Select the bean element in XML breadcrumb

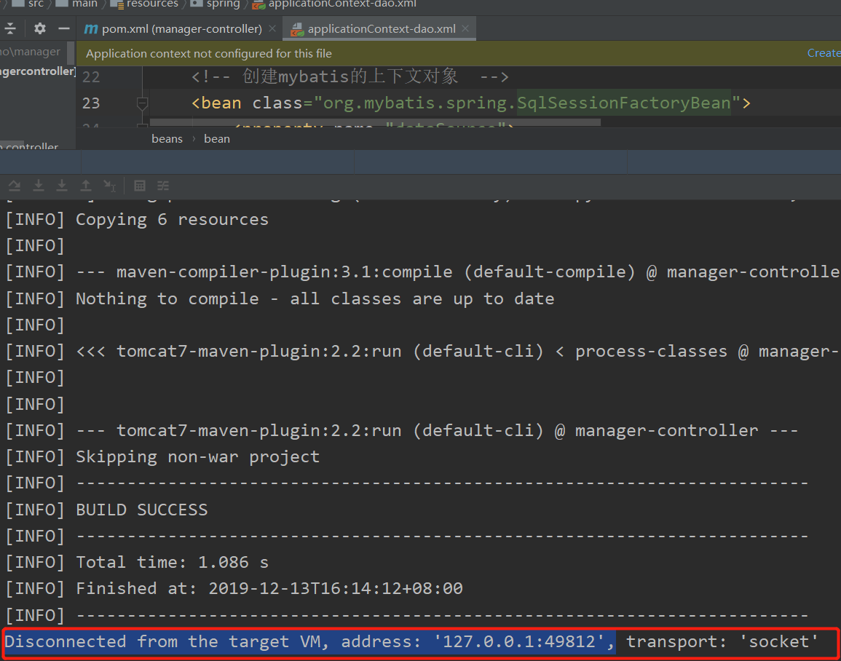coord(217,139)
